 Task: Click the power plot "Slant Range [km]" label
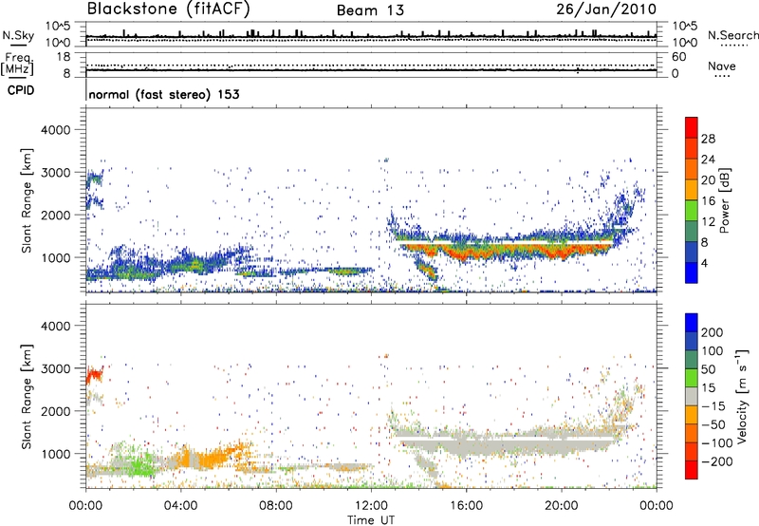[x=27, y=200]
